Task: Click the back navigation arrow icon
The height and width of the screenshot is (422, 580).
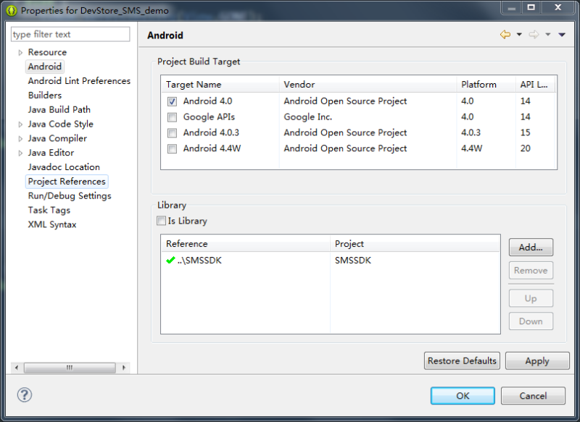Action: [505, 35]
